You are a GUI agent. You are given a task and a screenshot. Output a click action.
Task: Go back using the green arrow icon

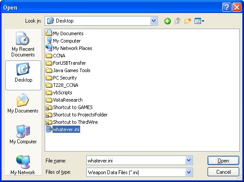(x=167, y=21)
